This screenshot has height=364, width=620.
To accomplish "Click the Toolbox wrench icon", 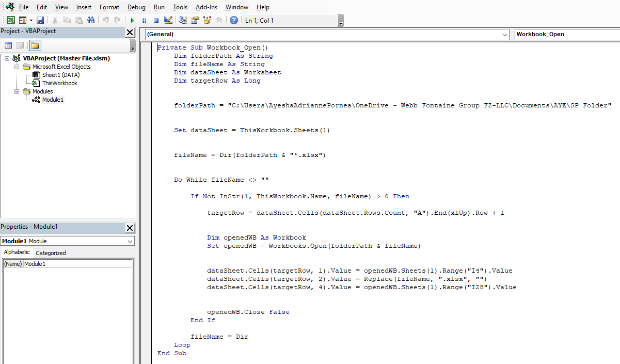I will tap(219, 20).
